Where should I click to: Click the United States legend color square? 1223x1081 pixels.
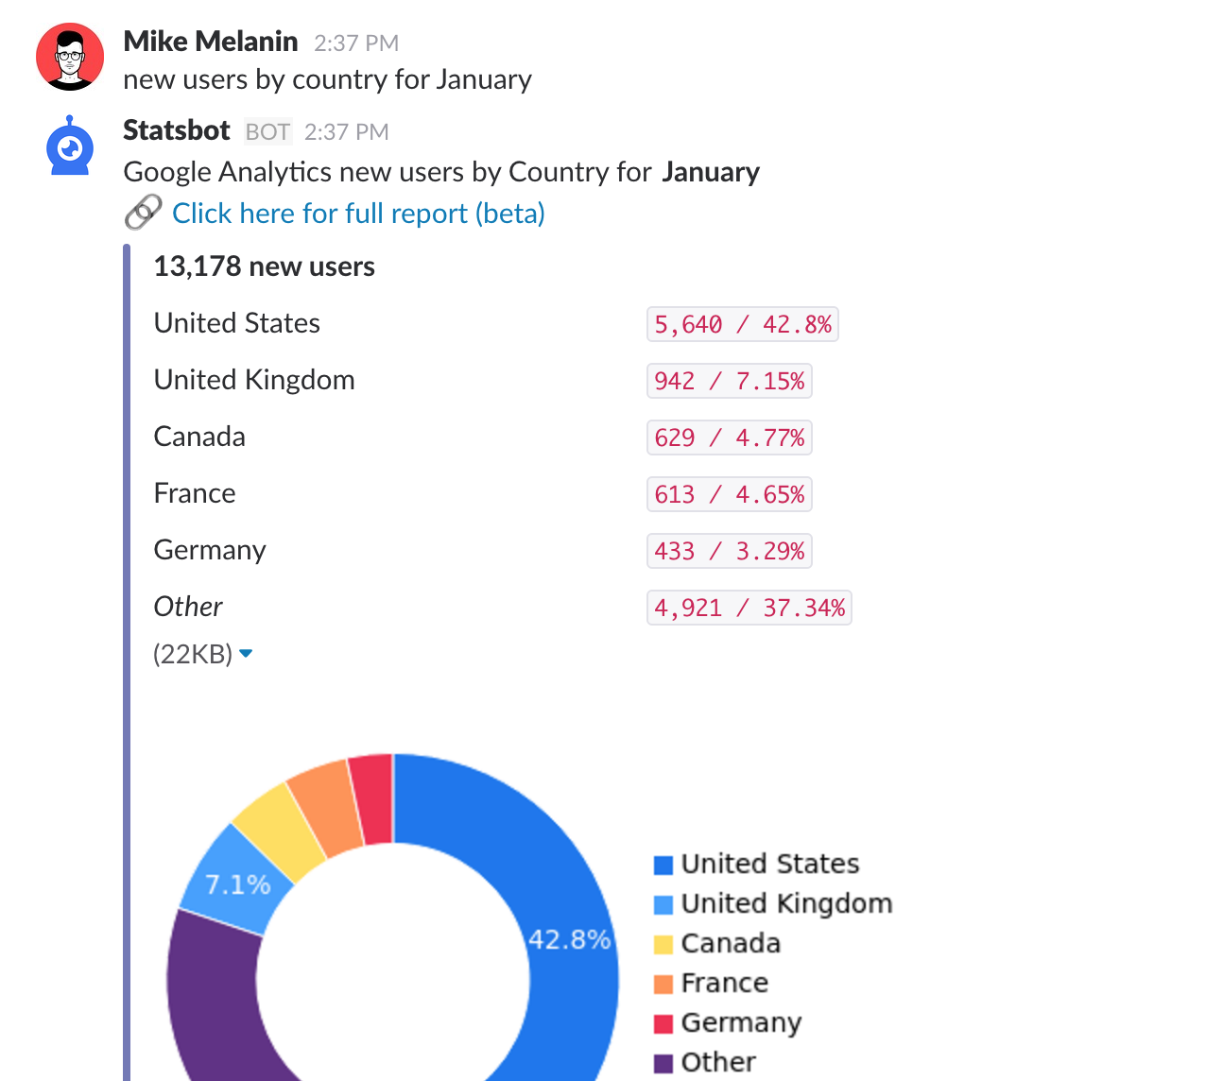tap(663, 865)
